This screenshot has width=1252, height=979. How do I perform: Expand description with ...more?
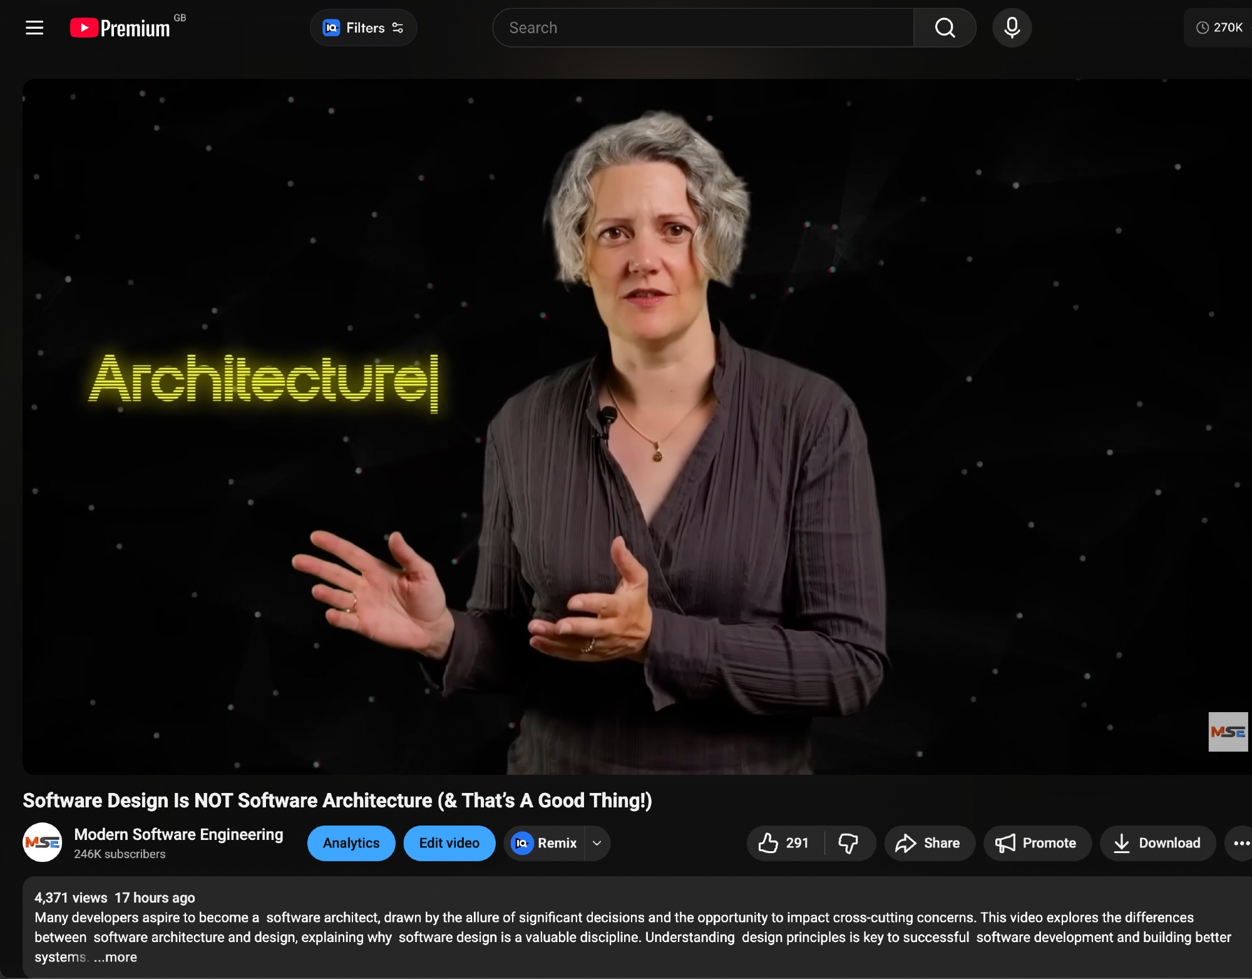tap(116, 957)
